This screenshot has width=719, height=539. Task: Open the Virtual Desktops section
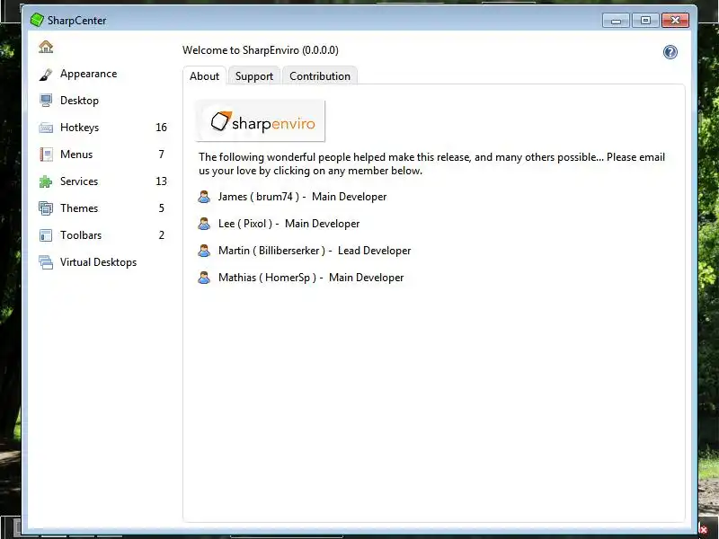coord(98,262)
